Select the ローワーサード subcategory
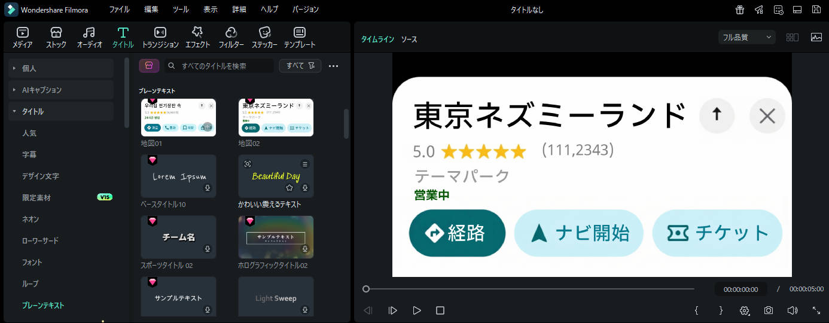This screenshot has width=829, height=323. click(40, 240)
